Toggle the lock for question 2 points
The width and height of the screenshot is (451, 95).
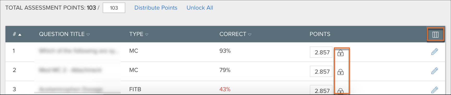[x=340, y=72]
